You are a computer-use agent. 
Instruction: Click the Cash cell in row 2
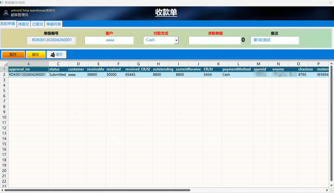[237, 75]
